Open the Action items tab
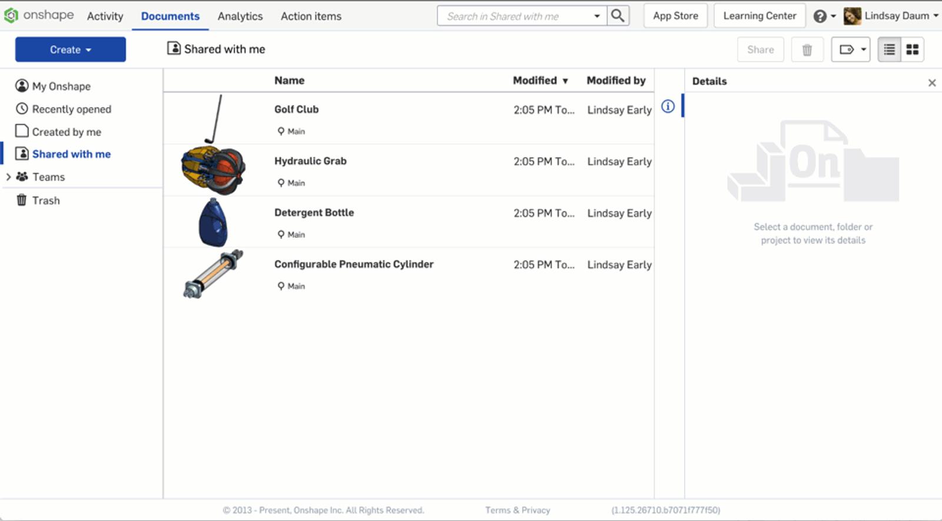 click(x=311, y=16)
